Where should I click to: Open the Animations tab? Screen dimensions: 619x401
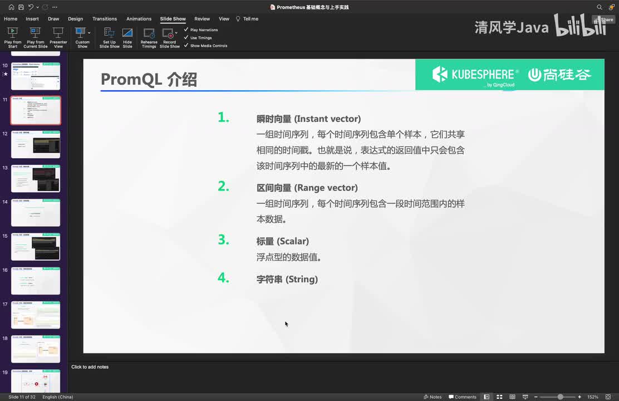coord(139,18)
